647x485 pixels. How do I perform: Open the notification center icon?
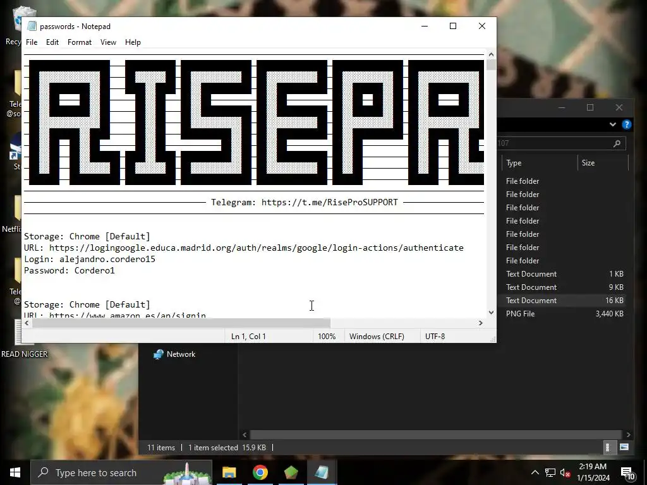[x=627, y=473]
